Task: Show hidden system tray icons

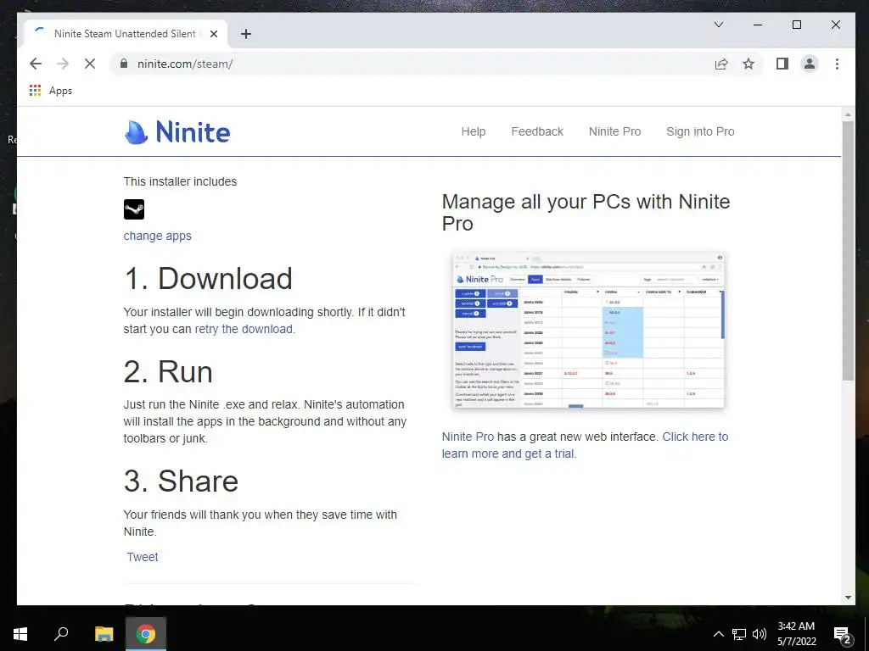Action: (x=718, y=634)
